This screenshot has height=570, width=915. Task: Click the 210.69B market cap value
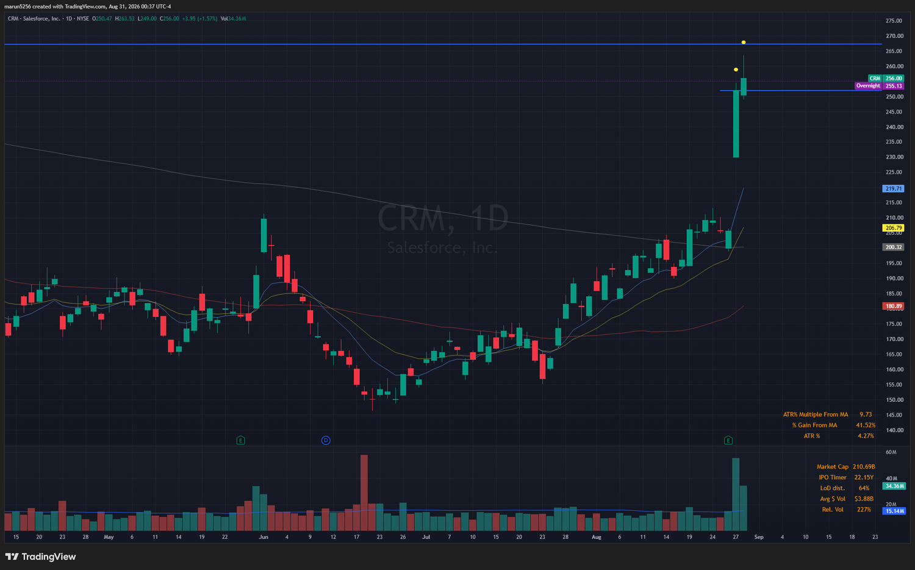tap(864, 467)
